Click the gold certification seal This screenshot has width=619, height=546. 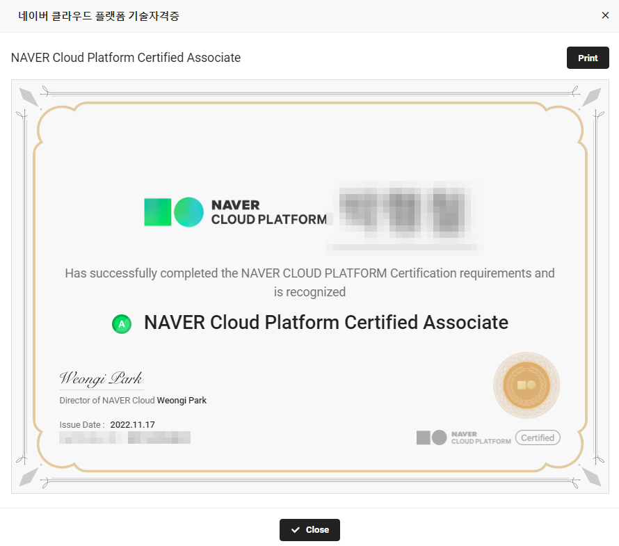click(x=526, y=385)
